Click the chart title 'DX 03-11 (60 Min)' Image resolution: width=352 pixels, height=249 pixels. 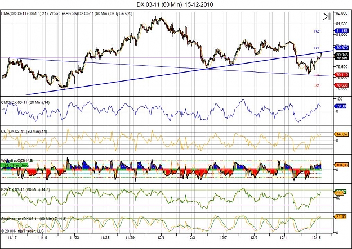click(x=159, y=4)
